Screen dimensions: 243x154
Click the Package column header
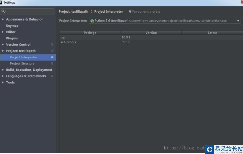pyautogui.click(x=90, y=33)
